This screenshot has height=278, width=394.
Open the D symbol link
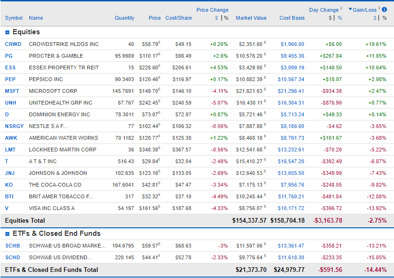7,115
